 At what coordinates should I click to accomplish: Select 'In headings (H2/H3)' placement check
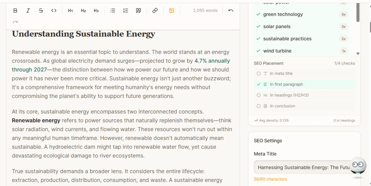tap(289, 95)
